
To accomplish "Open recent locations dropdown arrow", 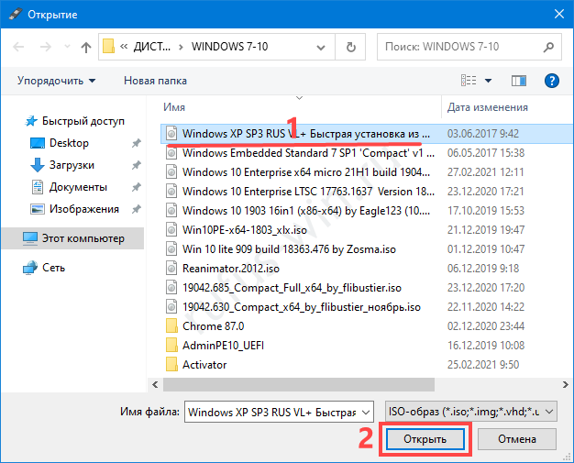I will [67, 47].
